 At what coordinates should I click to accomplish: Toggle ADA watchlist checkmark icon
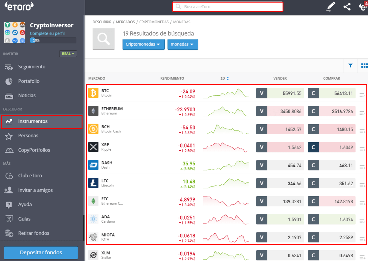362,221
